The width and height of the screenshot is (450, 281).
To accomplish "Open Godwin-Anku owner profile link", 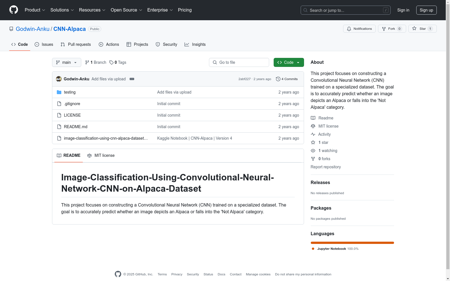I will click(x=33, y=29).
